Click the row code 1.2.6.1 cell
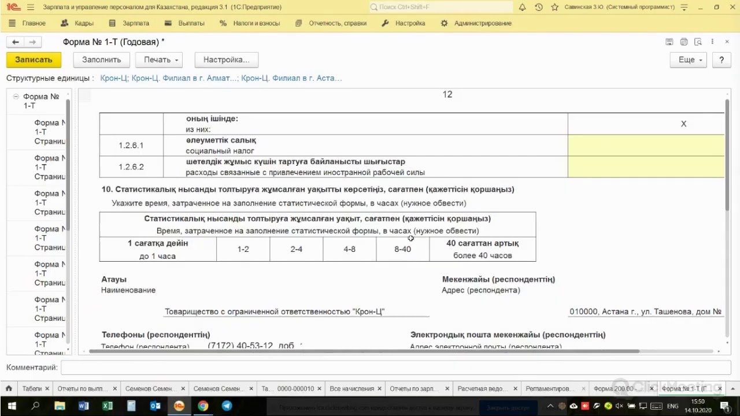This screenshot has width=740, height=416. [131, 146]
